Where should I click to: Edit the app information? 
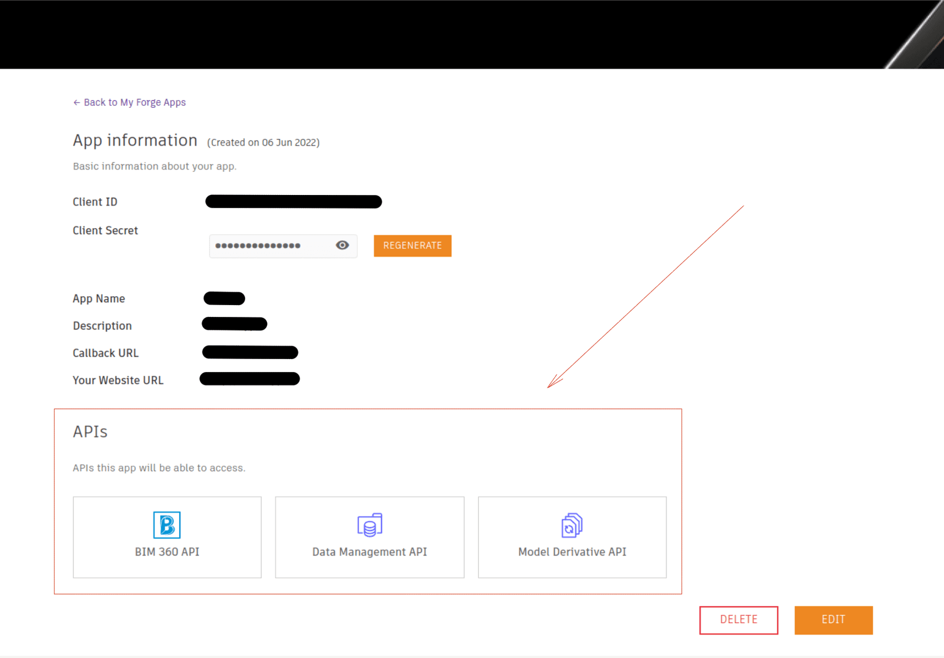tap(833, 620)
